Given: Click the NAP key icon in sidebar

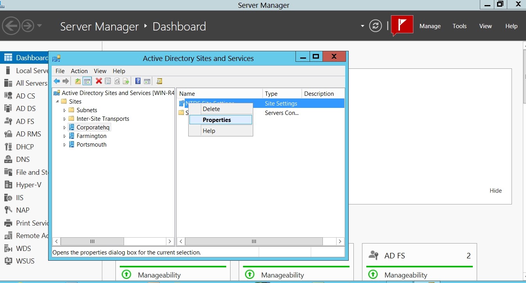Looking at the screenshot, I should click(x=8, y=210).
